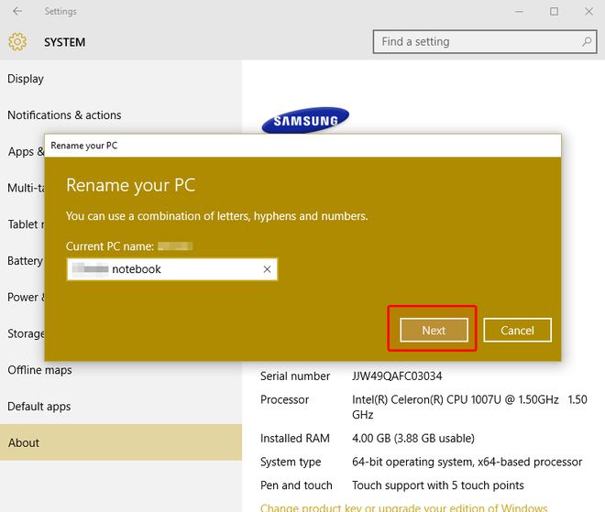Image resolution: width=605 pixels, height=512 pixels.
Task: Open the Battery settings entry
Action: point(26,261)
